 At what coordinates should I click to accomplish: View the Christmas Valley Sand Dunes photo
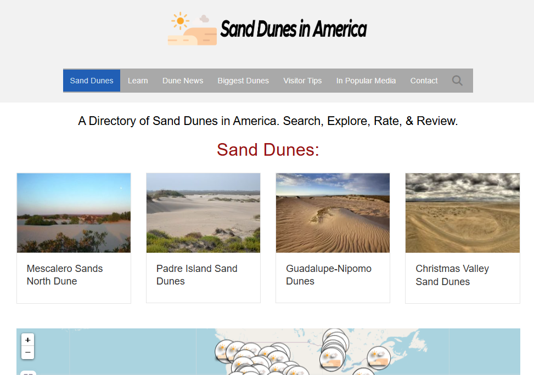(463, 213)
